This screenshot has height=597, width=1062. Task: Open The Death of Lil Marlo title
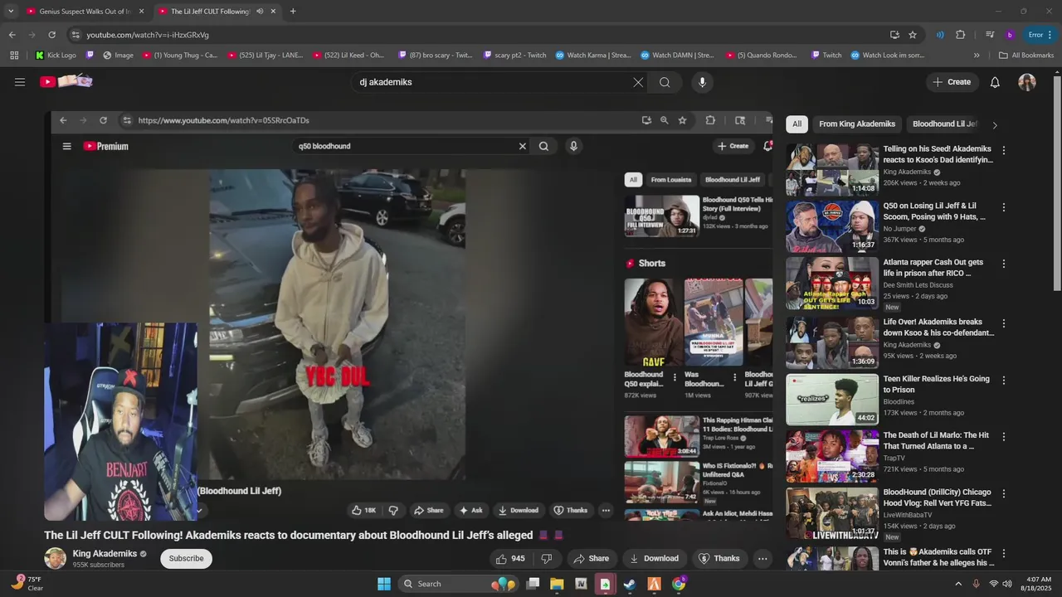(x=936, y=440)
